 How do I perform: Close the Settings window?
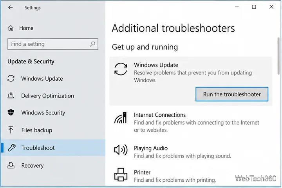pyautogui.click(x=271, y=7)
